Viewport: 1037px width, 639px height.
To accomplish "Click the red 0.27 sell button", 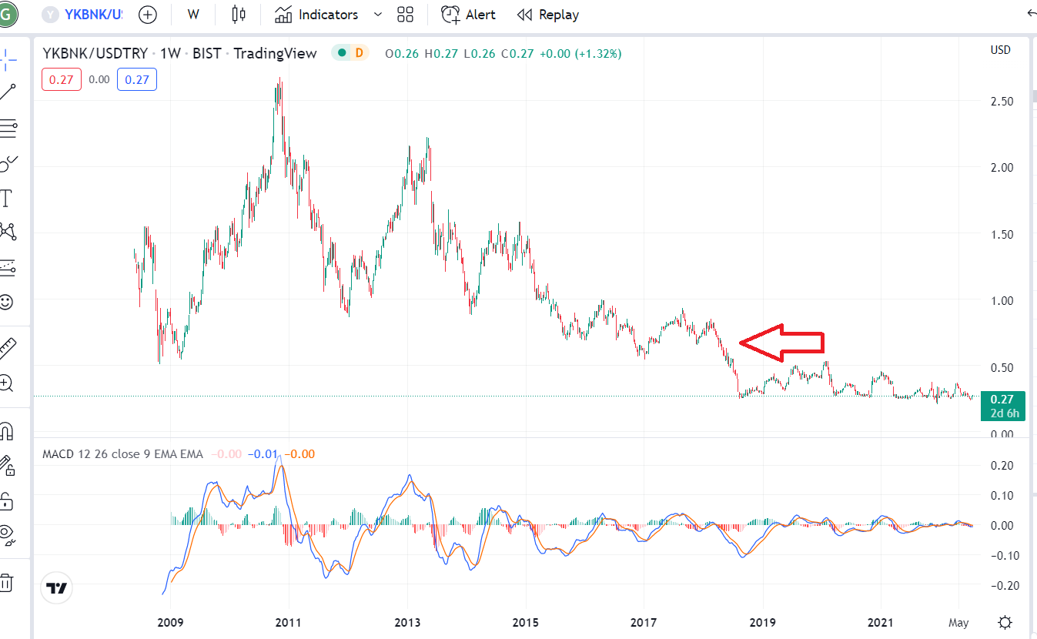I will 62,79.
